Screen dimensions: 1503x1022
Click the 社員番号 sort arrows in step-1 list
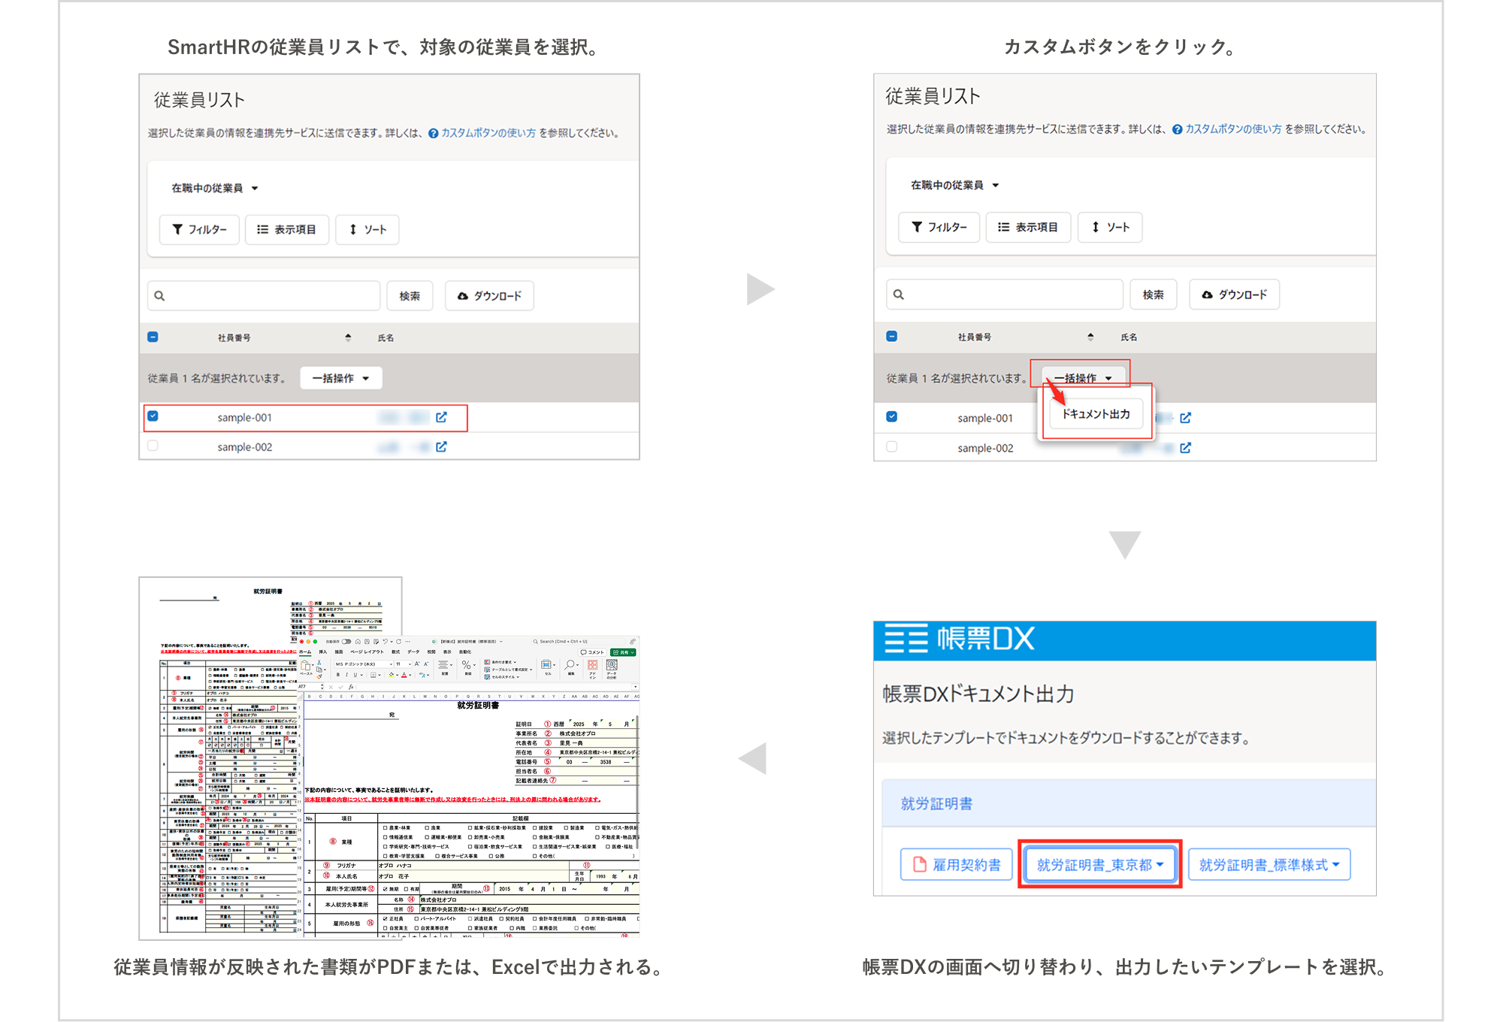coord(348,337)
